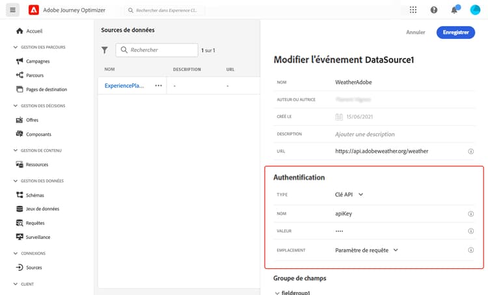Click the Campagnes megaphone icon

click(20, 61)
